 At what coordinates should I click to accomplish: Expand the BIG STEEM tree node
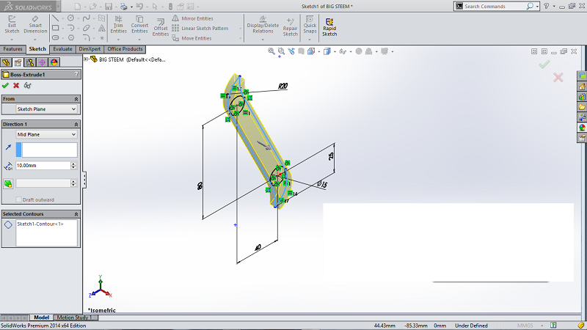86,59
